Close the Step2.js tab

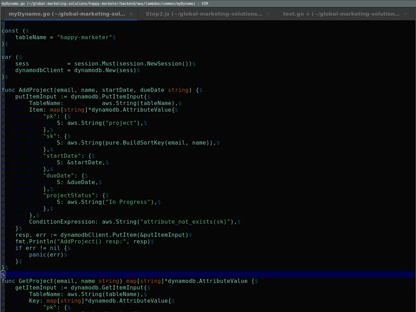tap(268, 14)
